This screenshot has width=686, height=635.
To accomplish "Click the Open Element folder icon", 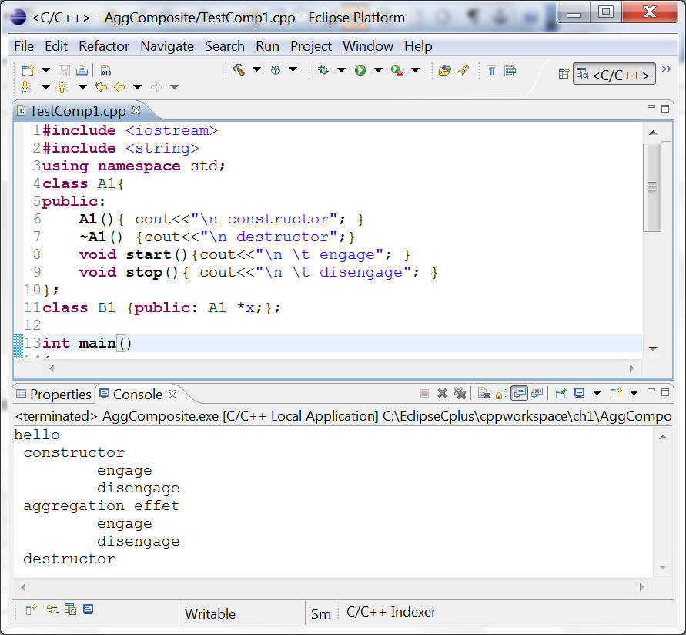I will point(444,70).
